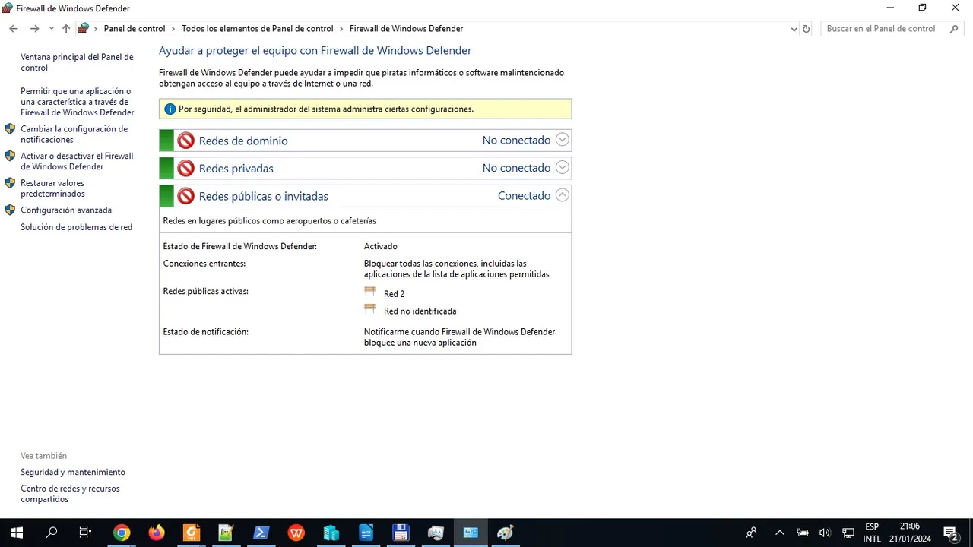The width and height of the screenshot is (973, 547).
Task: Select Firewall de Windows Defender breadcrumb
Action: (406, 29)
